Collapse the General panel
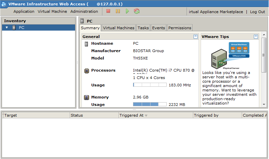This screenshot has height=159, width=269. (x=196, y=37)
